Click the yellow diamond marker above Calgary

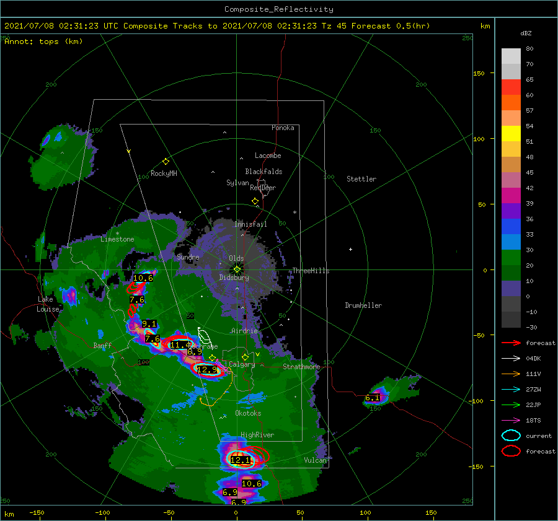245,357
